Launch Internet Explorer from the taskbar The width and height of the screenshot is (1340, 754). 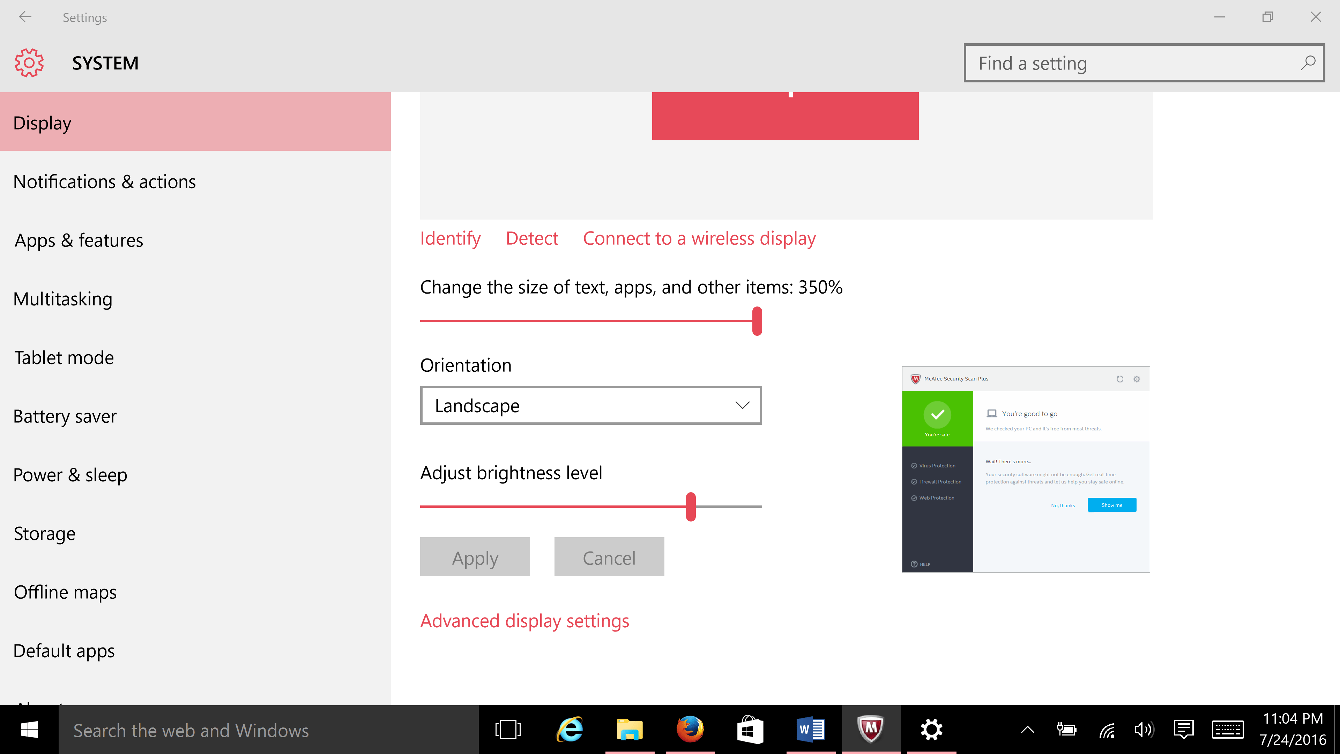tap(569, 730)
